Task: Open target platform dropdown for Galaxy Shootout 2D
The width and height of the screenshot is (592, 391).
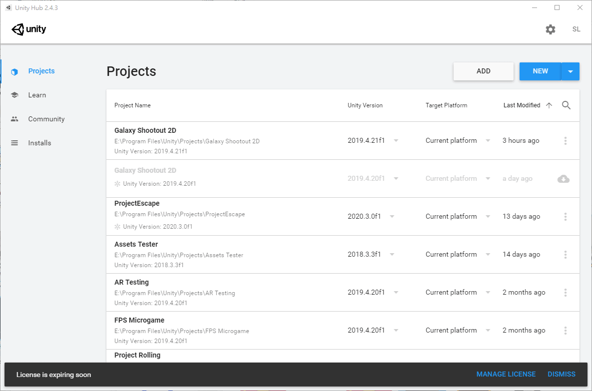Action: 488,141
